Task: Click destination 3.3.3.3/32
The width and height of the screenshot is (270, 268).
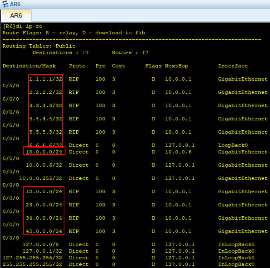Action: pyautogui.click(x=46, y=106)
